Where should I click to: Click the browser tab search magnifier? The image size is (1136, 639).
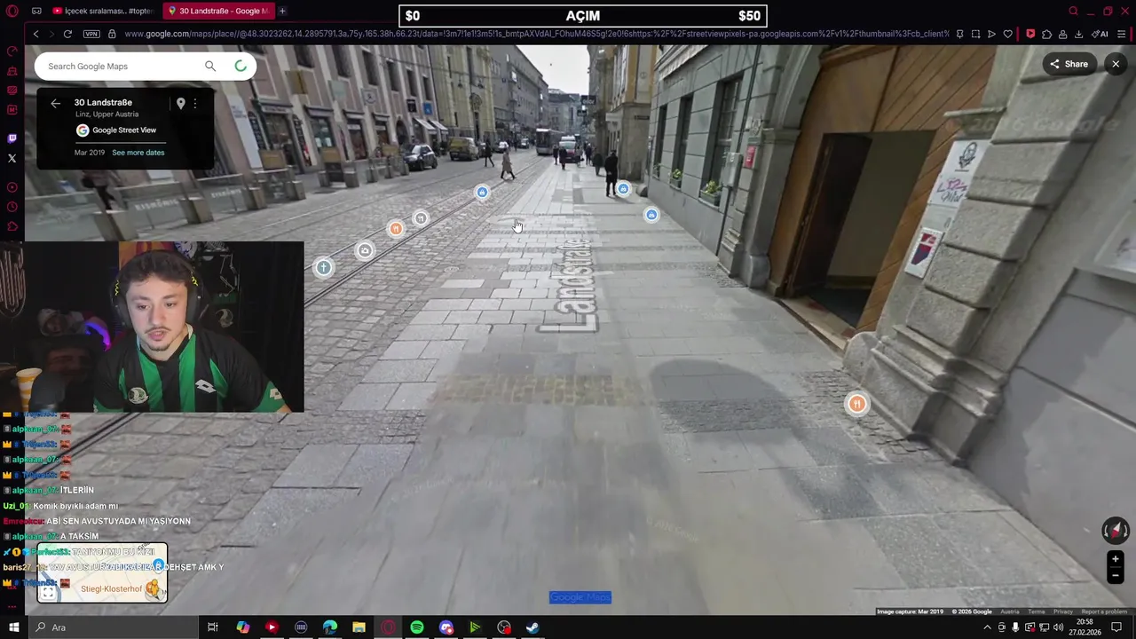tap(1073, 11)
